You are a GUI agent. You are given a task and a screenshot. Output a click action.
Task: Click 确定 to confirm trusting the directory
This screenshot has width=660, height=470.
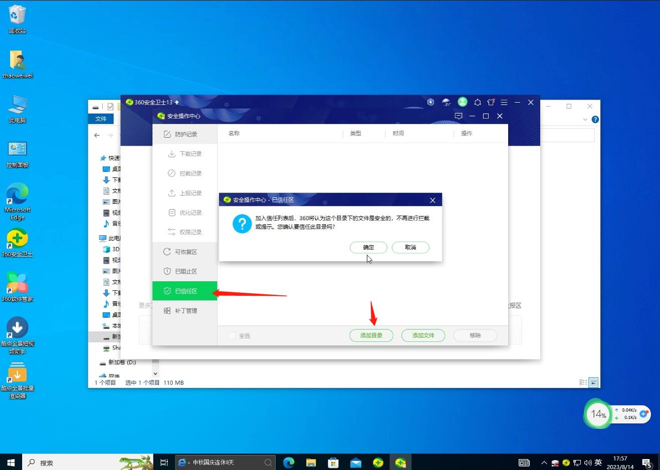tap(368, 247)
